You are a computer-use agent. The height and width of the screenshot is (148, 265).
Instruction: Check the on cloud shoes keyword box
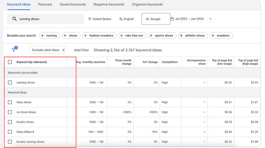pyautogui.click(x=10, y=112)
